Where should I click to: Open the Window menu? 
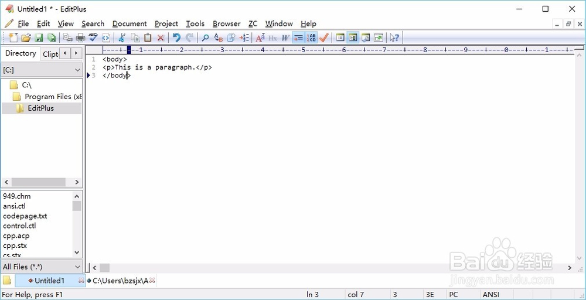[x=279, y=23]
